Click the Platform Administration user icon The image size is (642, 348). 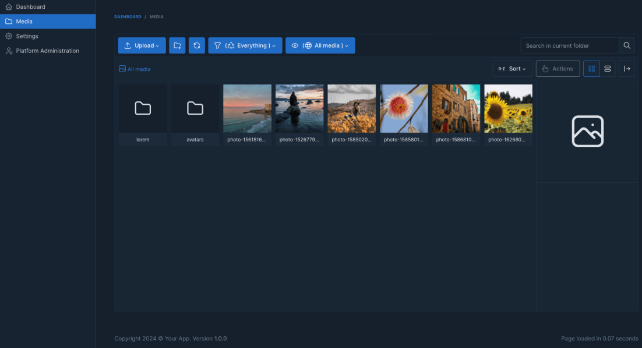point(9,51)
